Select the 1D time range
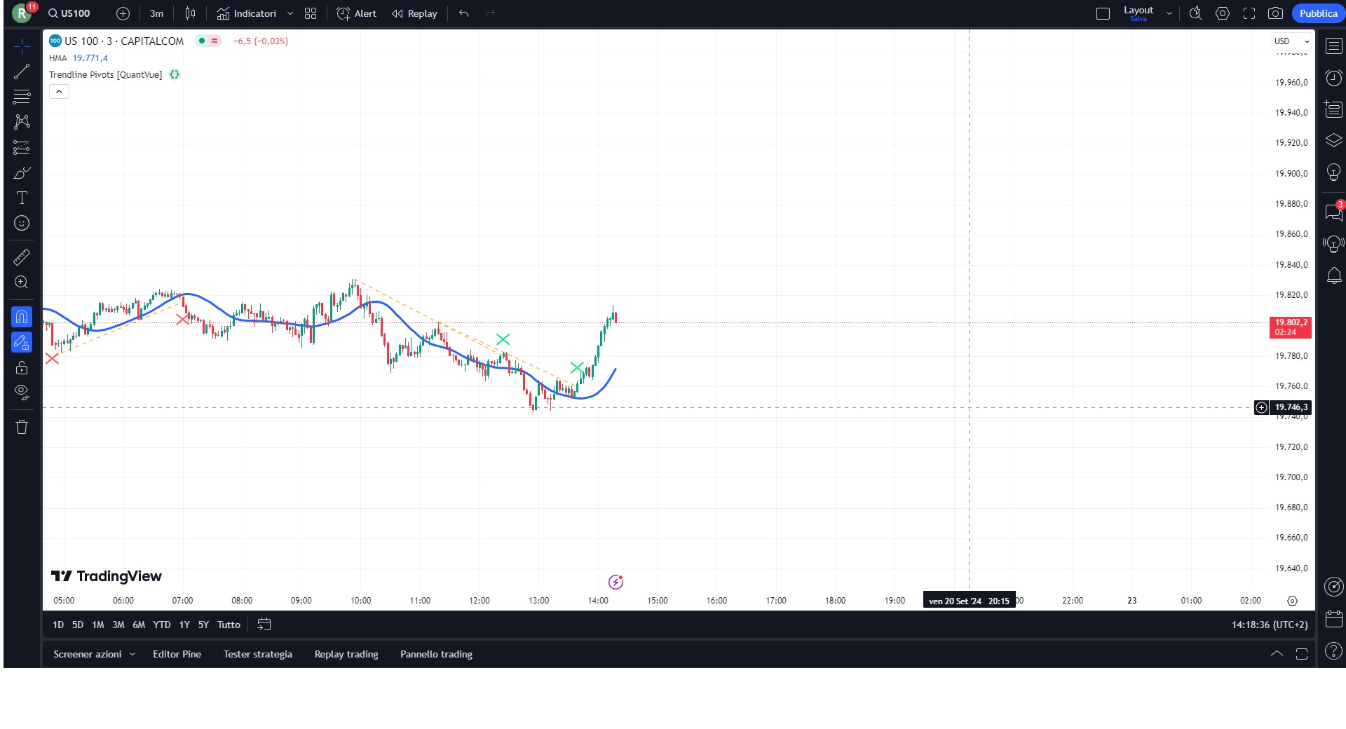This screenshot has width=1346, height=729. click(x=58, y=625)
